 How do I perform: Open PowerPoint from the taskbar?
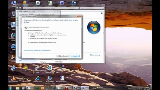click(42, 88)
